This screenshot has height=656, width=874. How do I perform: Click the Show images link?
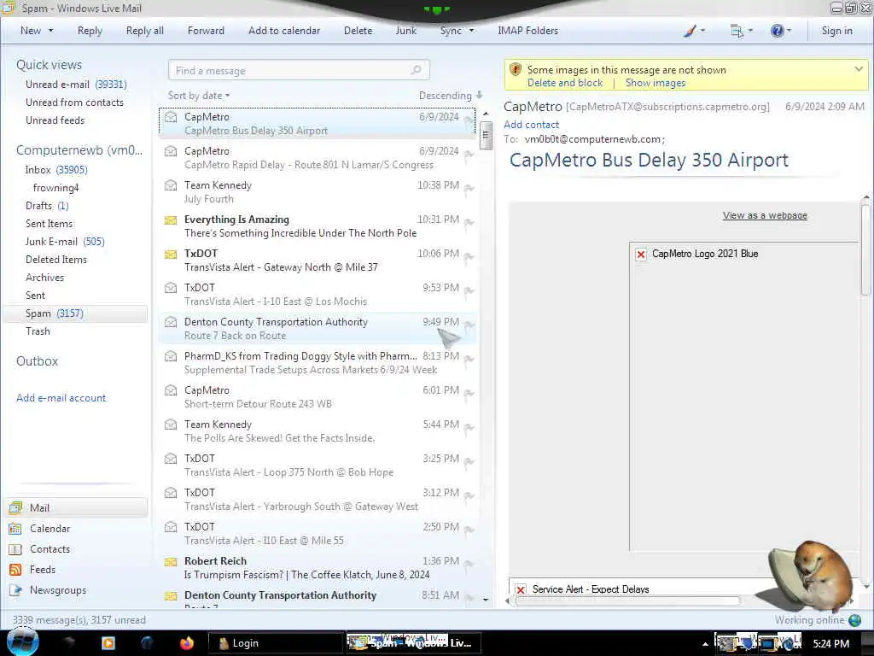point(655,83)
